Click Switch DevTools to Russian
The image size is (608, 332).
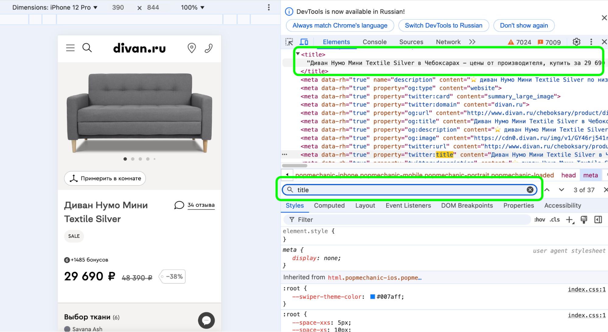[443, 25]
